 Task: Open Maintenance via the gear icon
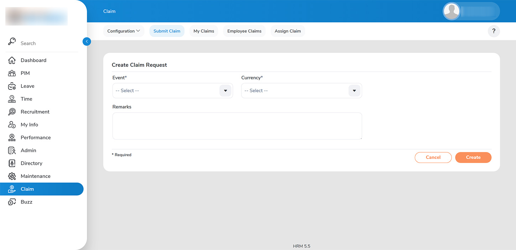(x=12, y=176)
